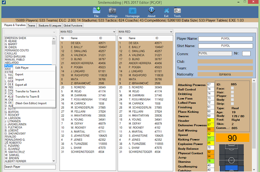The width and height of the screenshot is (260, 172).
Task: Expand the Team B MAN RED dropdown
Action: (x=145, y=32)
